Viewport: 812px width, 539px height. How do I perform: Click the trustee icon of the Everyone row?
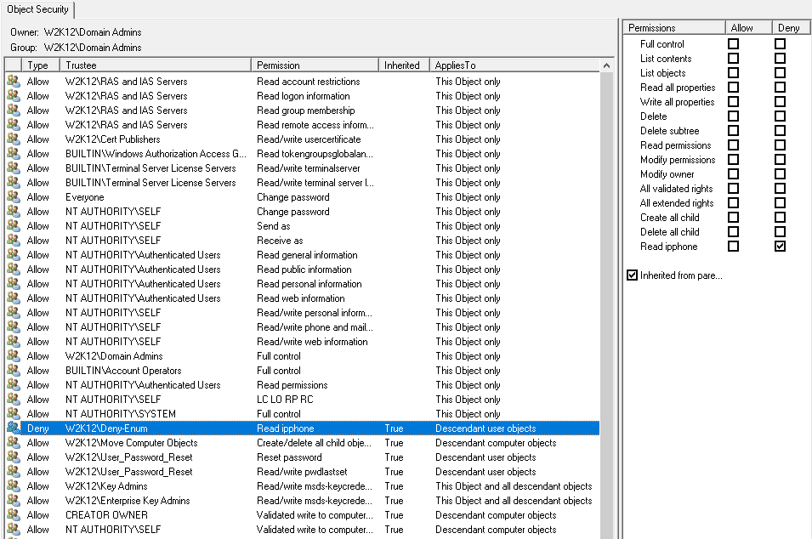[x=14, y=197]
